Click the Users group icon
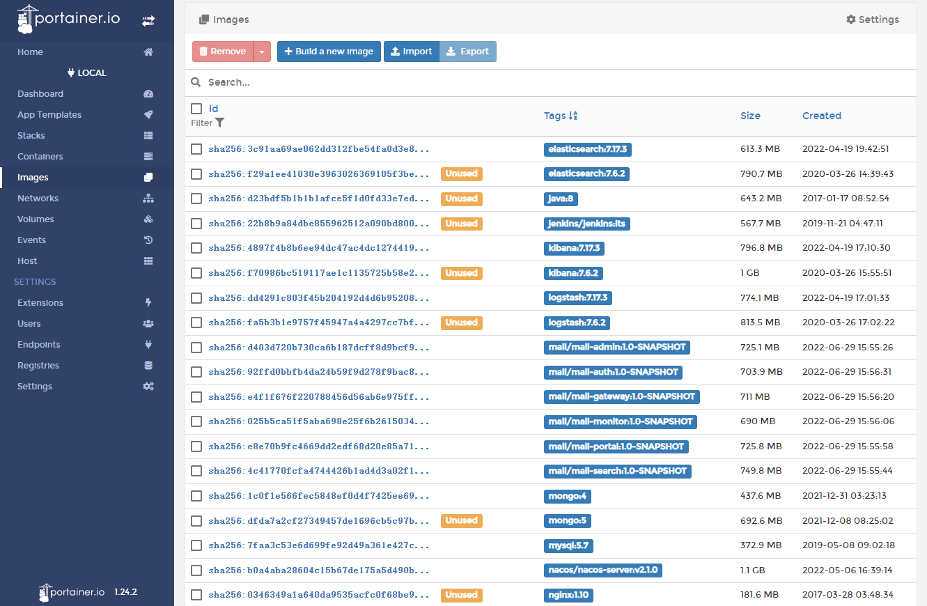Image resolution: width=927 pixels, height=606 pixels. [148, 324]
